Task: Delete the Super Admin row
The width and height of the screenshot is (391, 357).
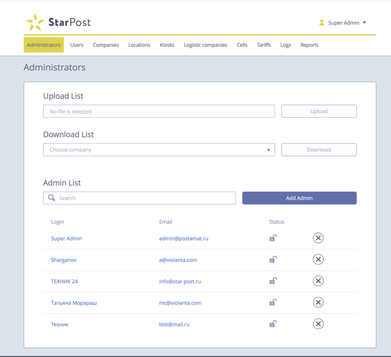Action: point(318,238)
